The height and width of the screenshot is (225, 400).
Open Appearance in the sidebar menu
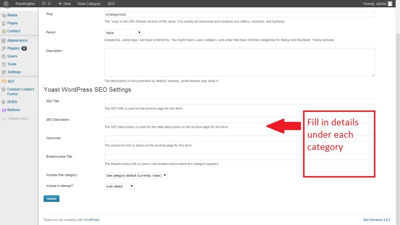pos(17,40)
